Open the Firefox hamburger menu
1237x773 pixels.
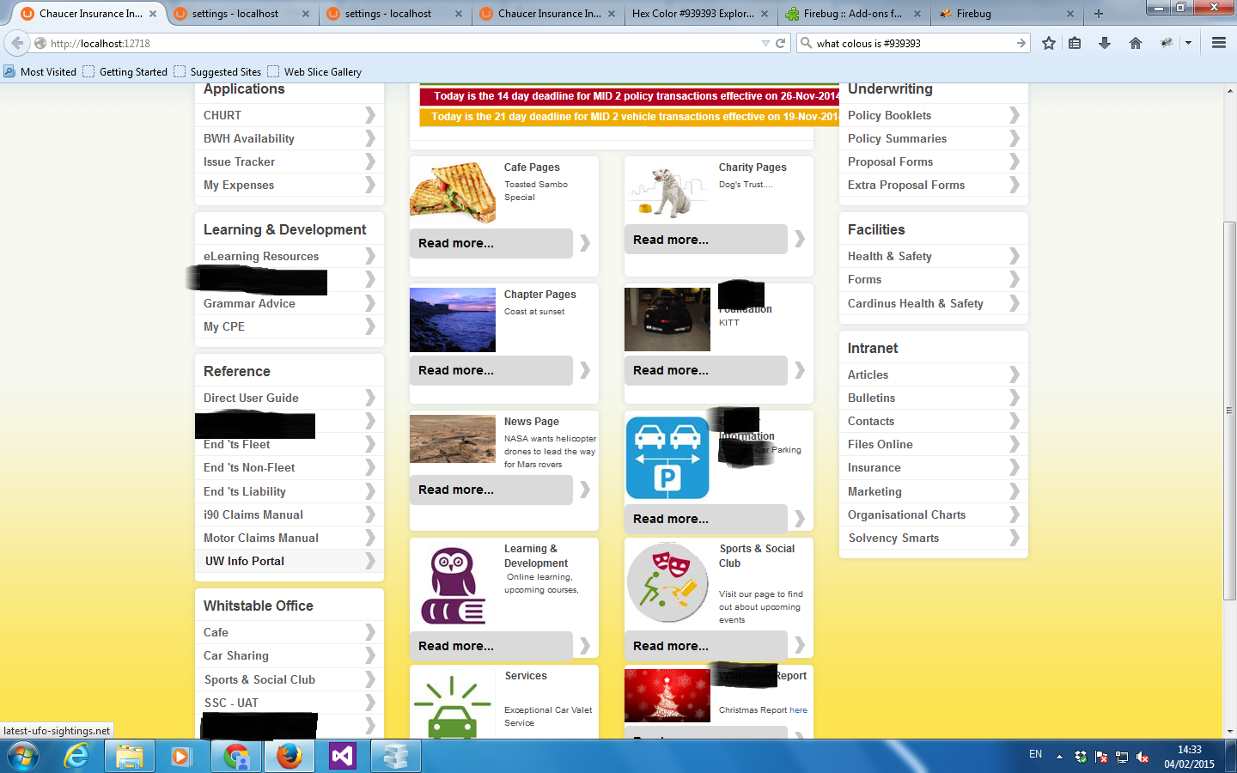pos(1218,43)
